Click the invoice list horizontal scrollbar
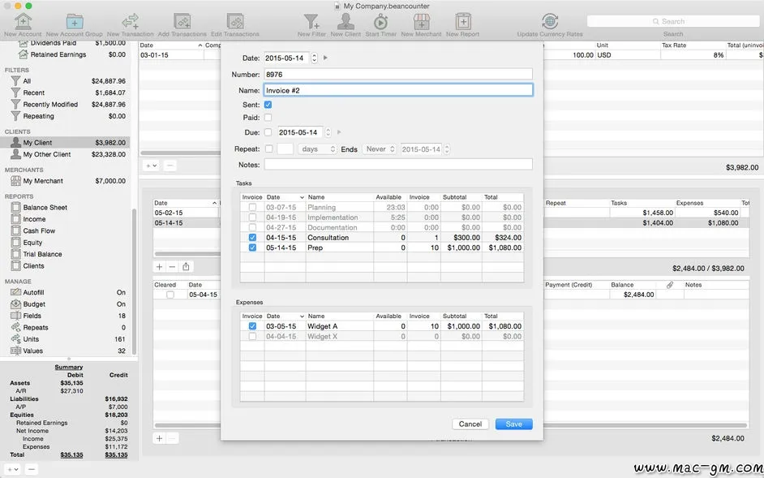764x478 pixels. 187,254
